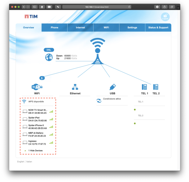Click the mail toolbar icon
189x182 pixels.
click(49, 7)
